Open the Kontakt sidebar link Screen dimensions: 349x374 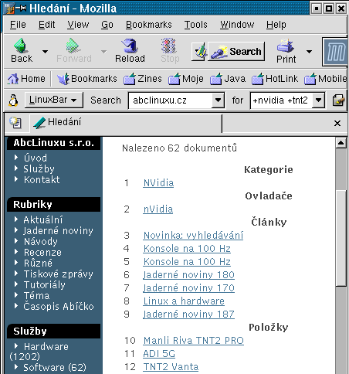[42, 179]
